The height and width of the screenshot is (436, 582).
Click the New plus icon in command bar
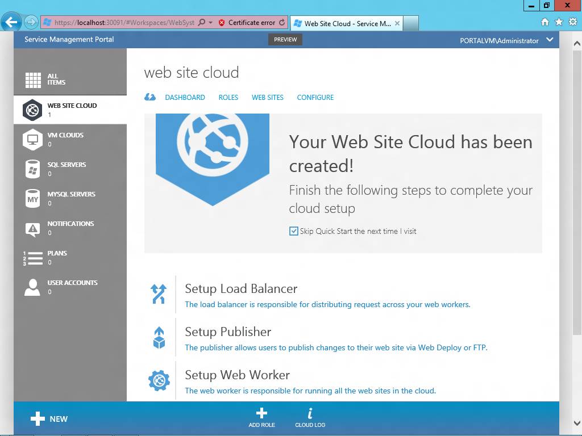tap(38, 419)
